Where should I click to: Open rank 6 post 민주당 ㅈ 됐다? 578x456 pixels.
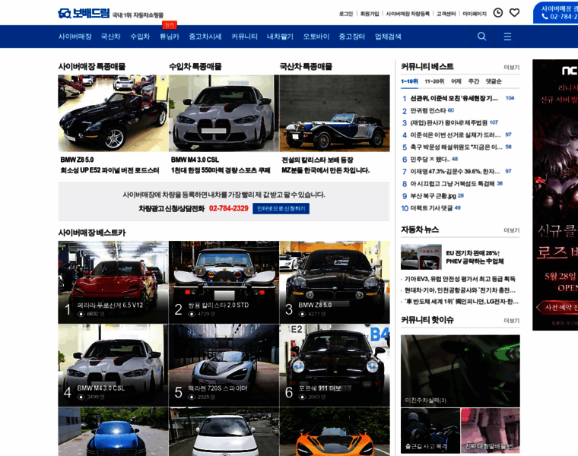pyautogui.click(x=430, y=159)
